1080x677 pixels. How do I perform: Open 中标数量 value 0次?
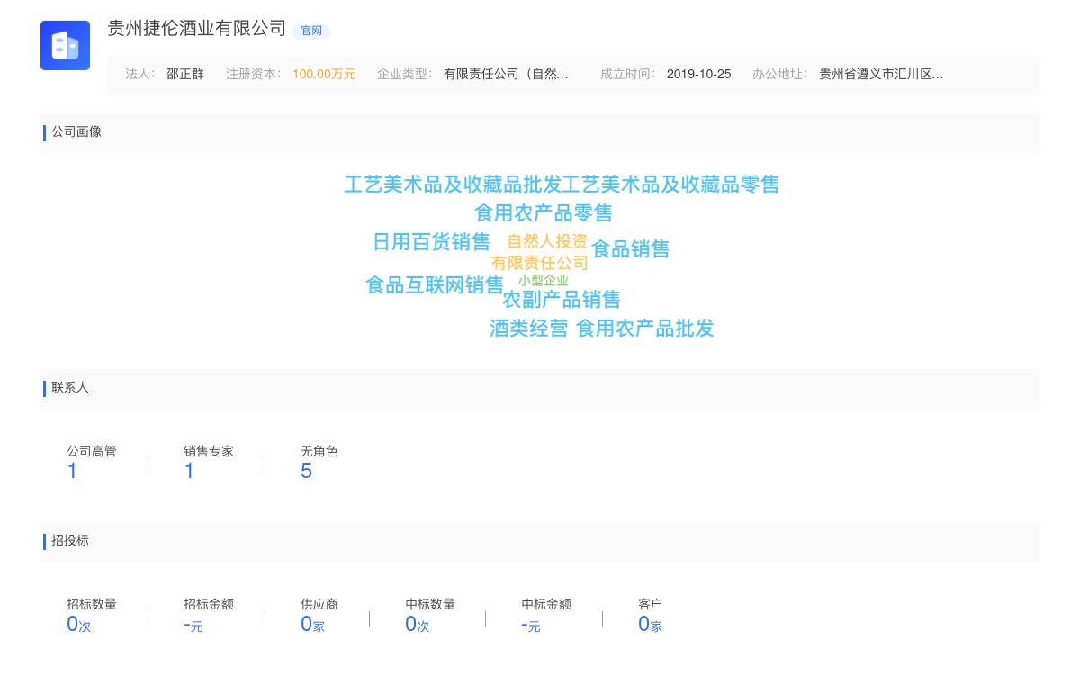[x=418, y=624]
